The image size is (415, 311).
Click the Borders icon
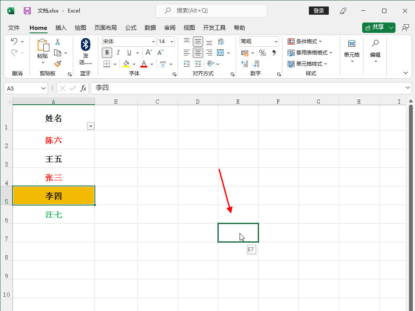tap(107, 64)
